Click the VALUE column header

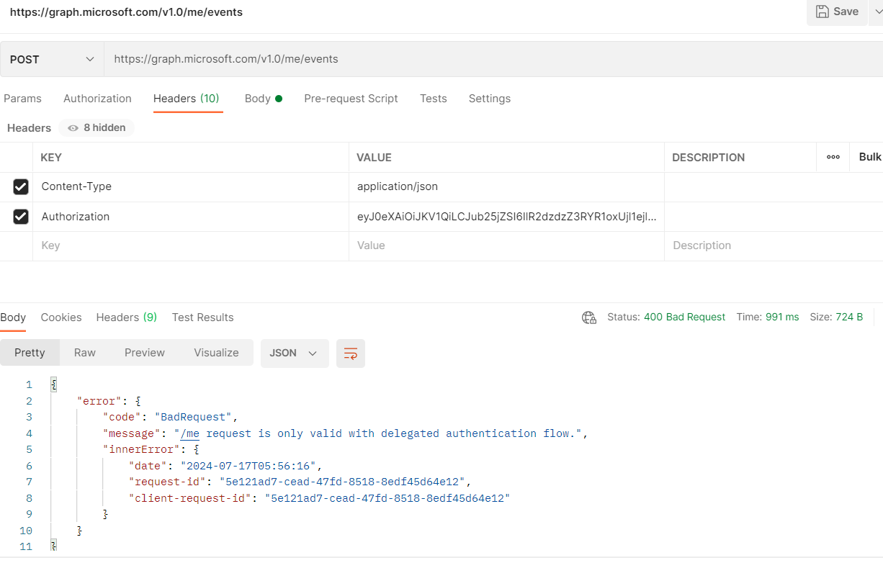[x=375, y=158]
